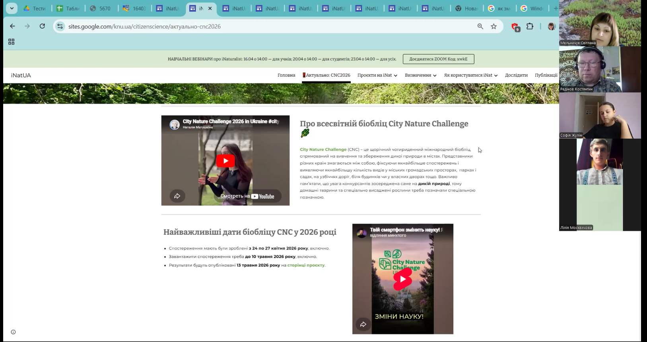Reload the page with the refresh icon

42,26
